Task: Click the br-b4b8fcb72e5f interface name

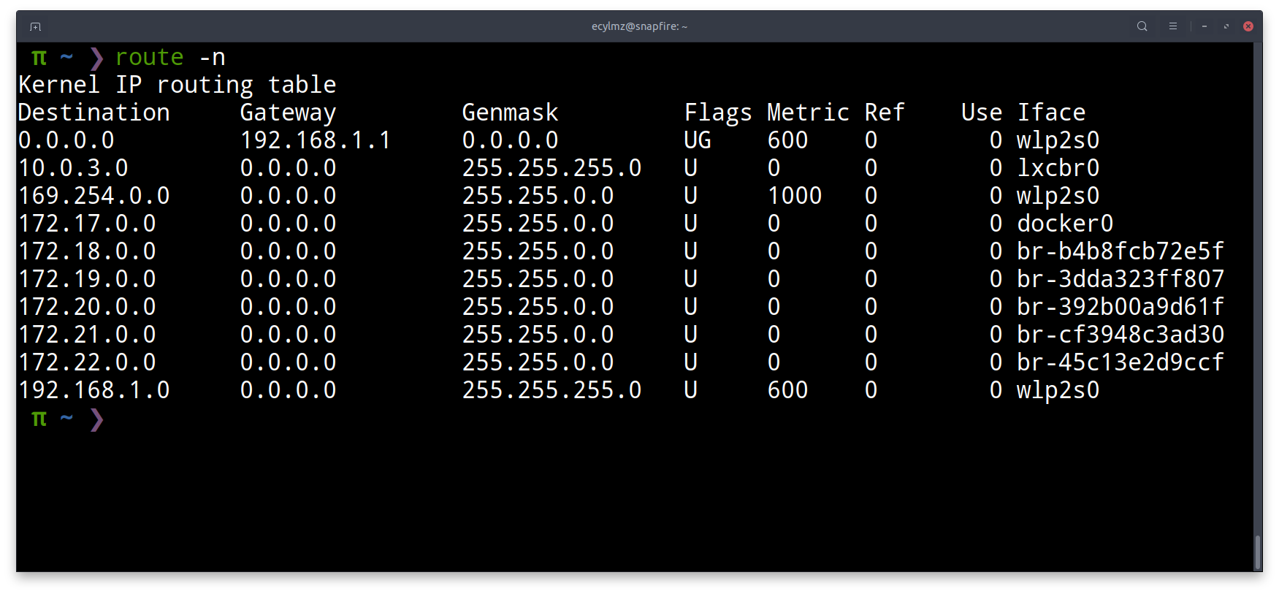Action: click(x=1120, y=251)
